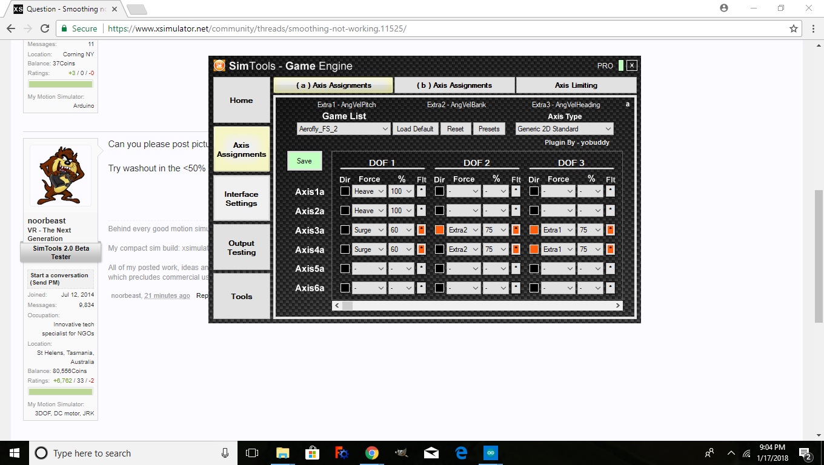824x465 pixels.
Task: Open the Presets button
Action: tap(489, 129)
